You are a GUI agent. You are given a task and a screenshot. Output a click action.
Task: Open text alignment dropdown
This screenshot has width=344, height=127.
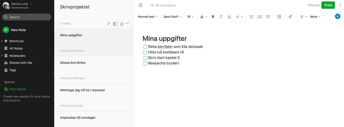(304, 17)
